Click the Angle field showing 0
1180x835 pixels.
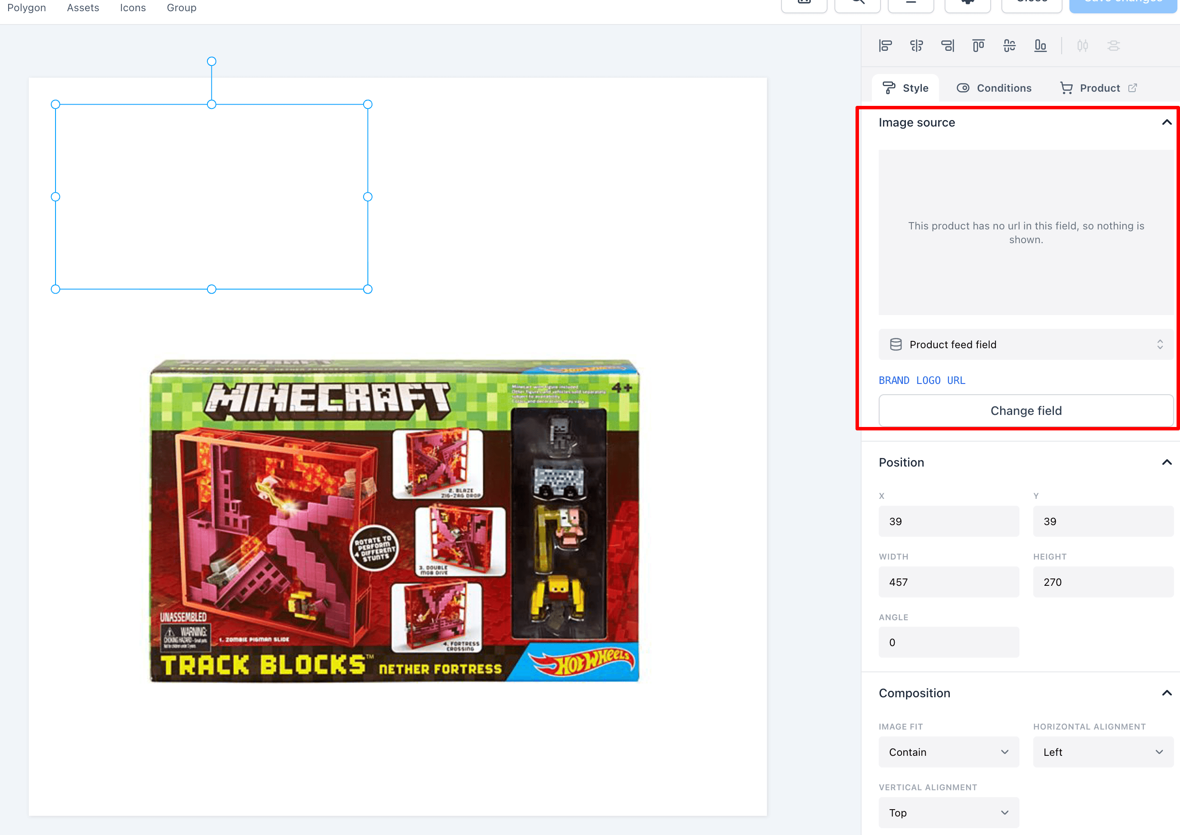tap(949, 642)
